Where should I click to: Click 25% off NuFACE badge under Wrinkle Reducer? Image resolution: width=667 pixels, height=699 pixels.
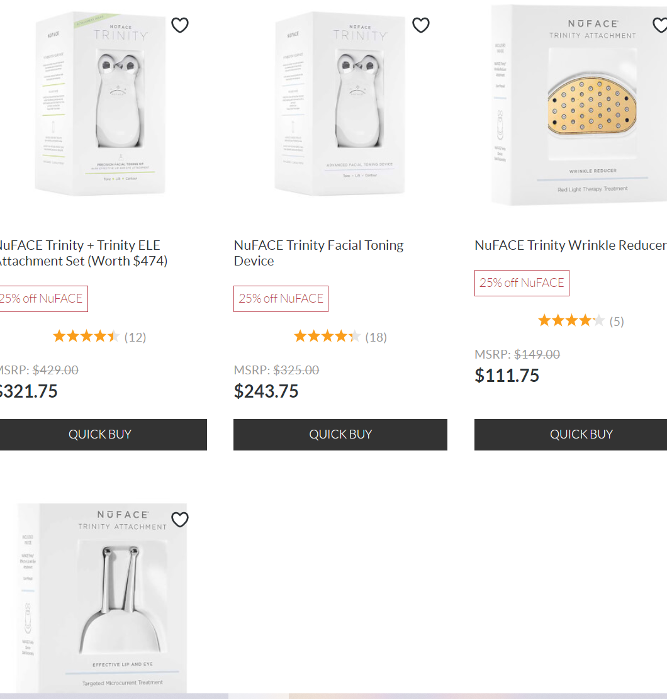point(522,283)
